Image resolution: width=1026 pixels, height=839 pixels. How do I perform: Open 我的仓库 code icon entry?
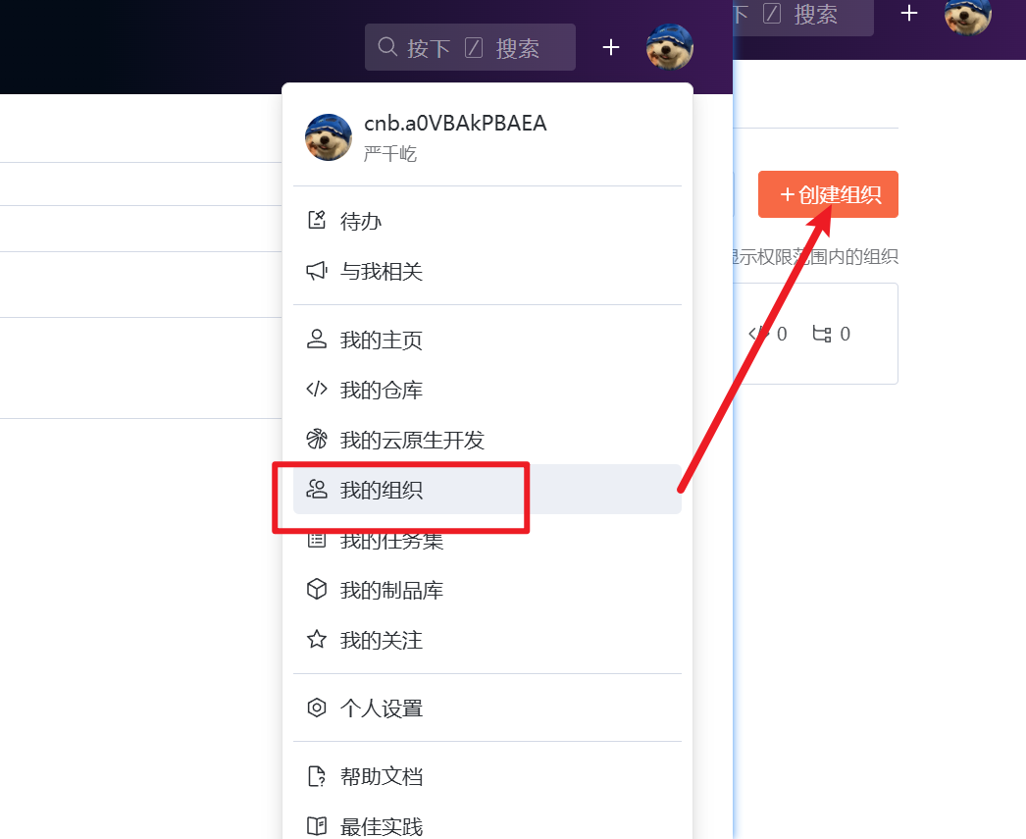click(x=381, y=391)
